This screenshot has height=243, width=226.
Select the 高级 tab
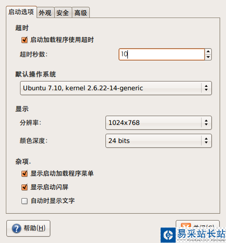(x=81, y=13)
